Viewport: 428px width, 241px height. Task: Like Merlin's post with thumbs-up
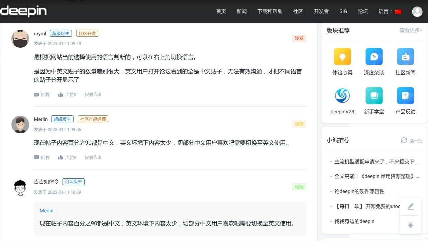point(67,157)
